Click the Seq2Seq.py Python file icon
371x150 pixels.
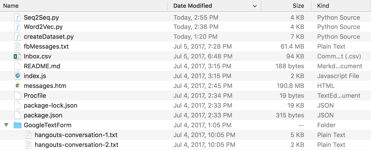tap(17, 18)
